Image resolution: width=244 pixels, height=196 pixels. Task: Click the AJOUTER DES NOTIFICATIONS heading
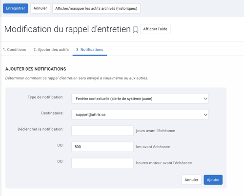36,69
